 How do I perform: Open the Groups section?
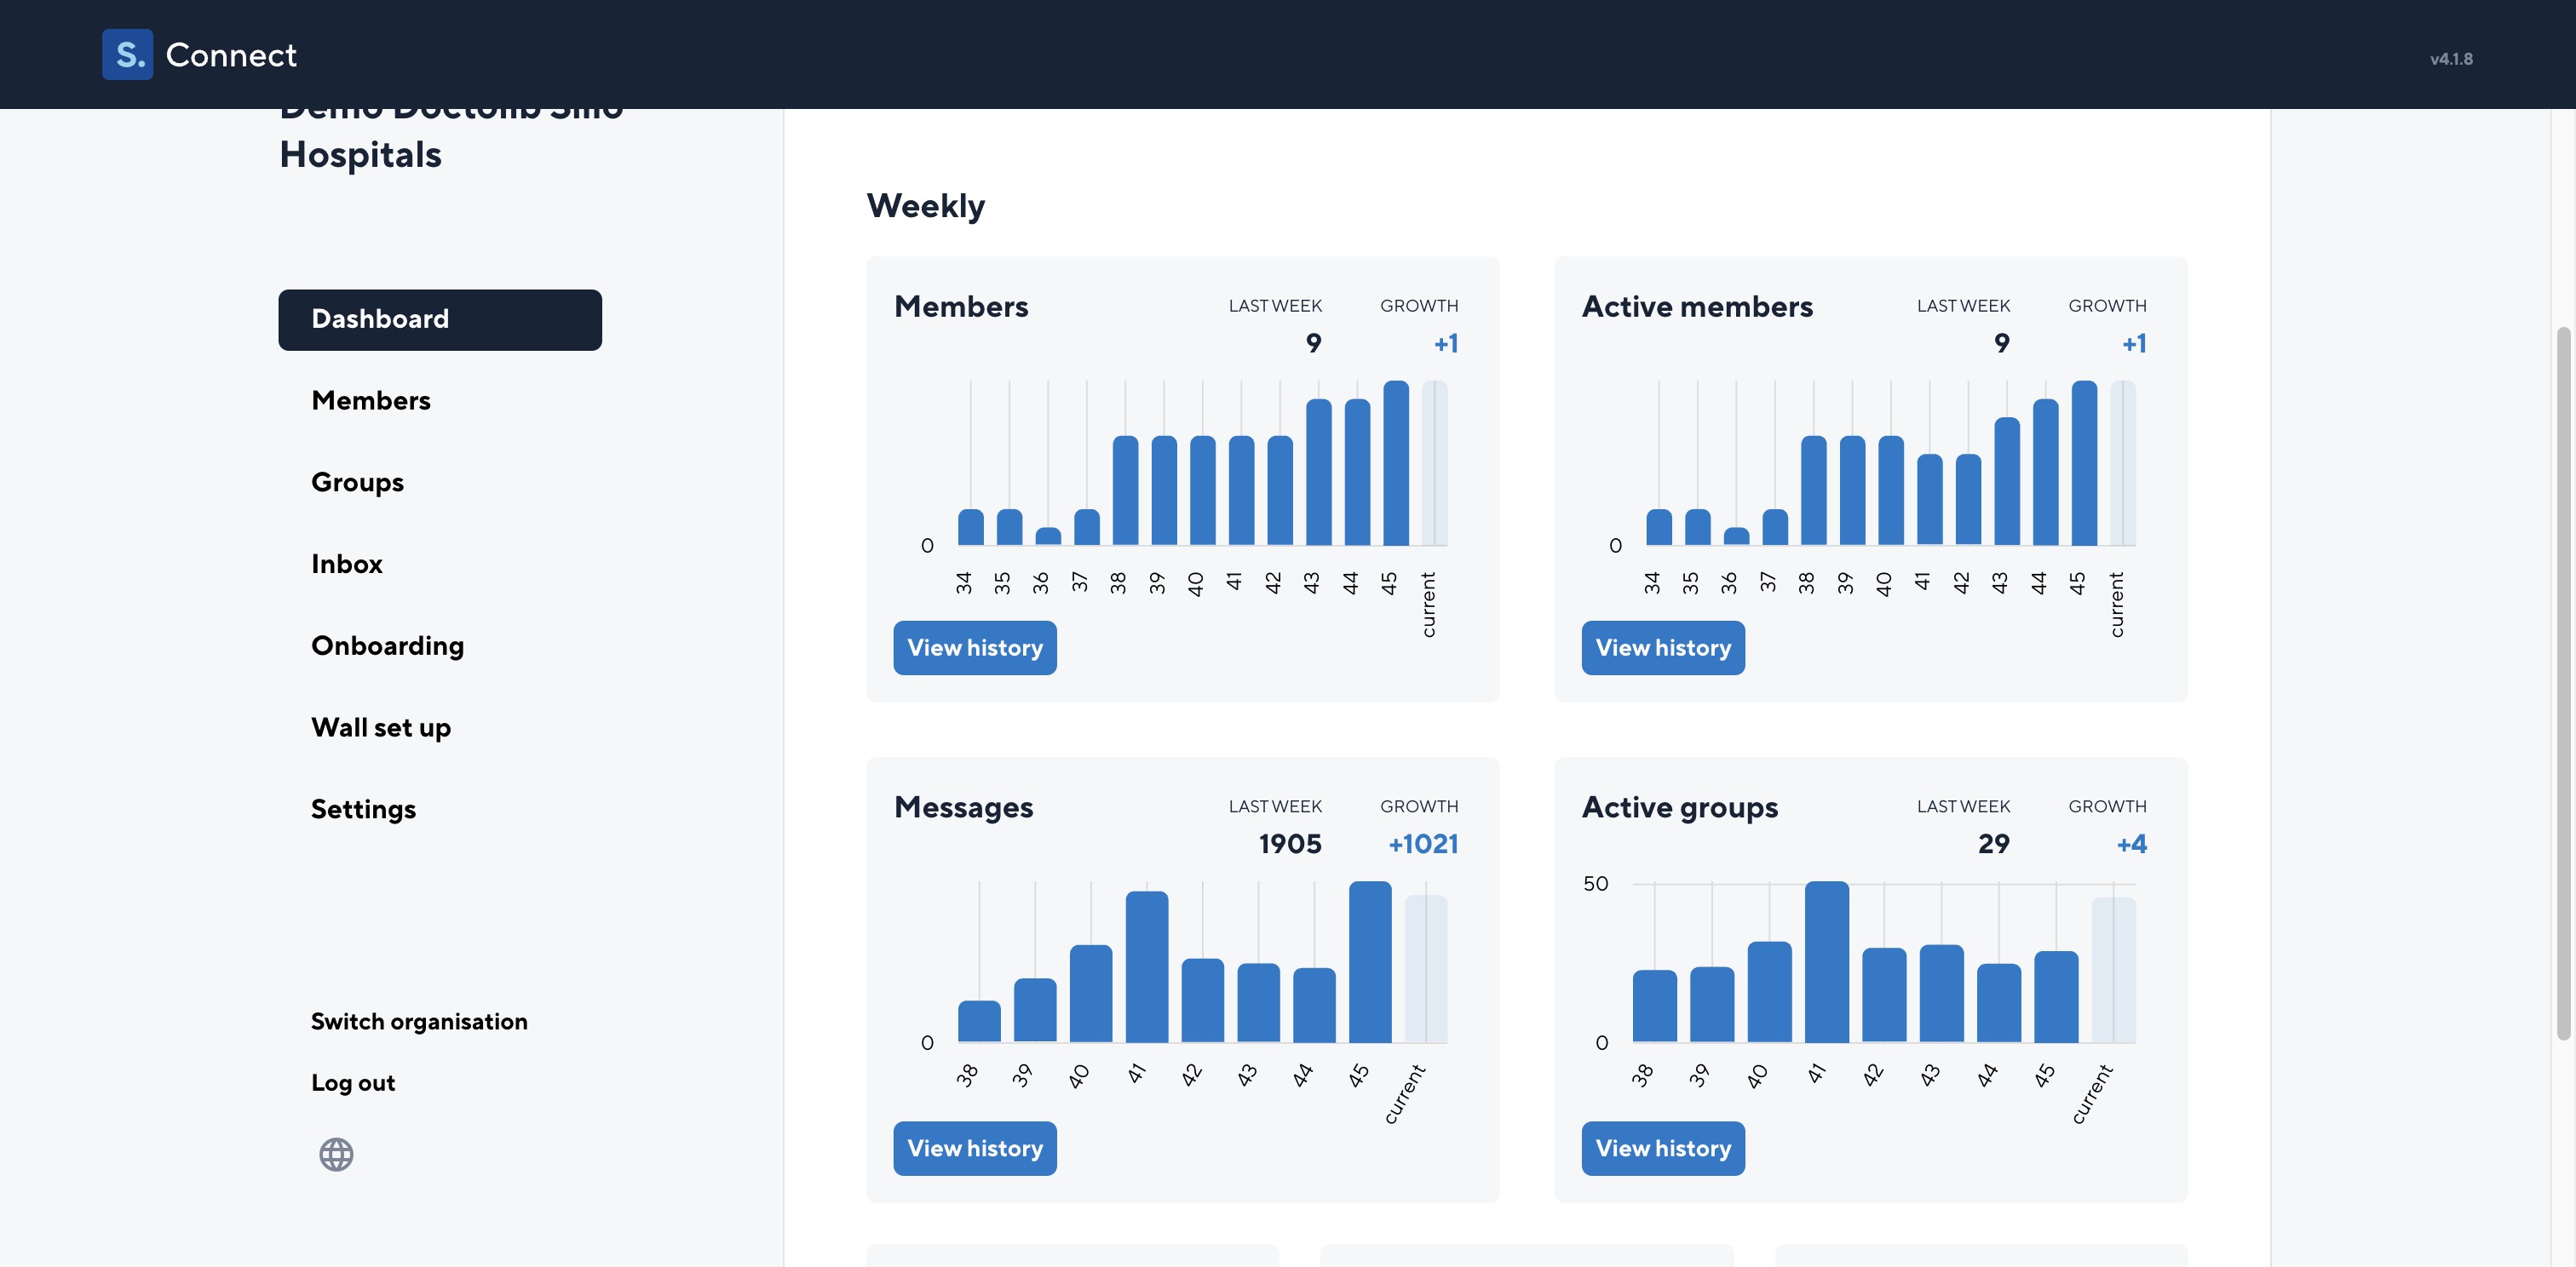pos(357,483)
